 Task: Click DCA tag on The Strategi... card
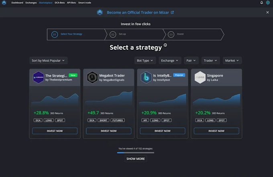click(38, 120)
